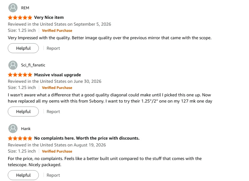Click REM's profile avatar icon
Image resolution: width=249 pixels, height=181 pixels.
pos(13,8)
